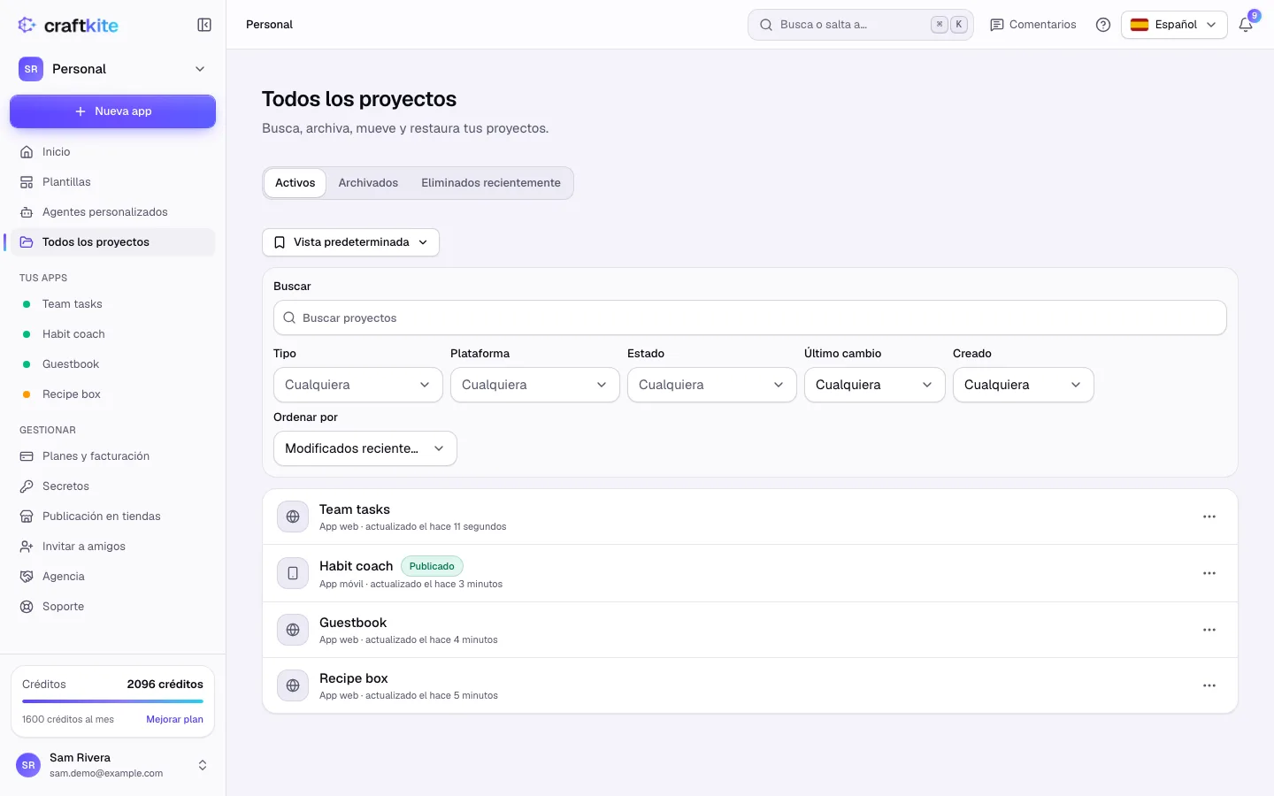Expand the Personal workspace switcher
This screenshot has width=1274, height=796.
[x=112, y=69]
